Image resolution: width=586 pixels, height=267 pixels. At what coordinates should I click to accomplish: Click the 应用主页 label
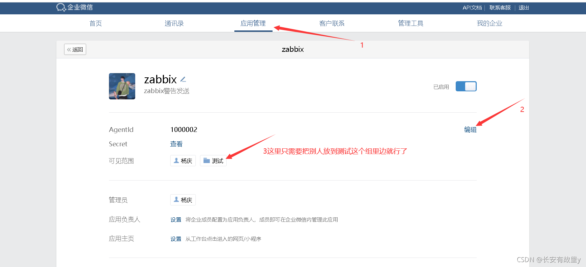pyautogui.click(x=121, y=239)
